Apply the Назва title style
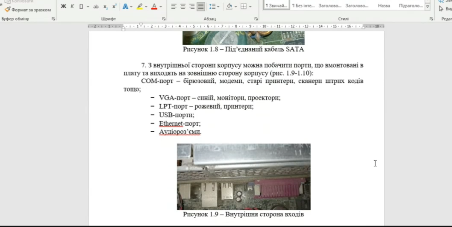 384,6
